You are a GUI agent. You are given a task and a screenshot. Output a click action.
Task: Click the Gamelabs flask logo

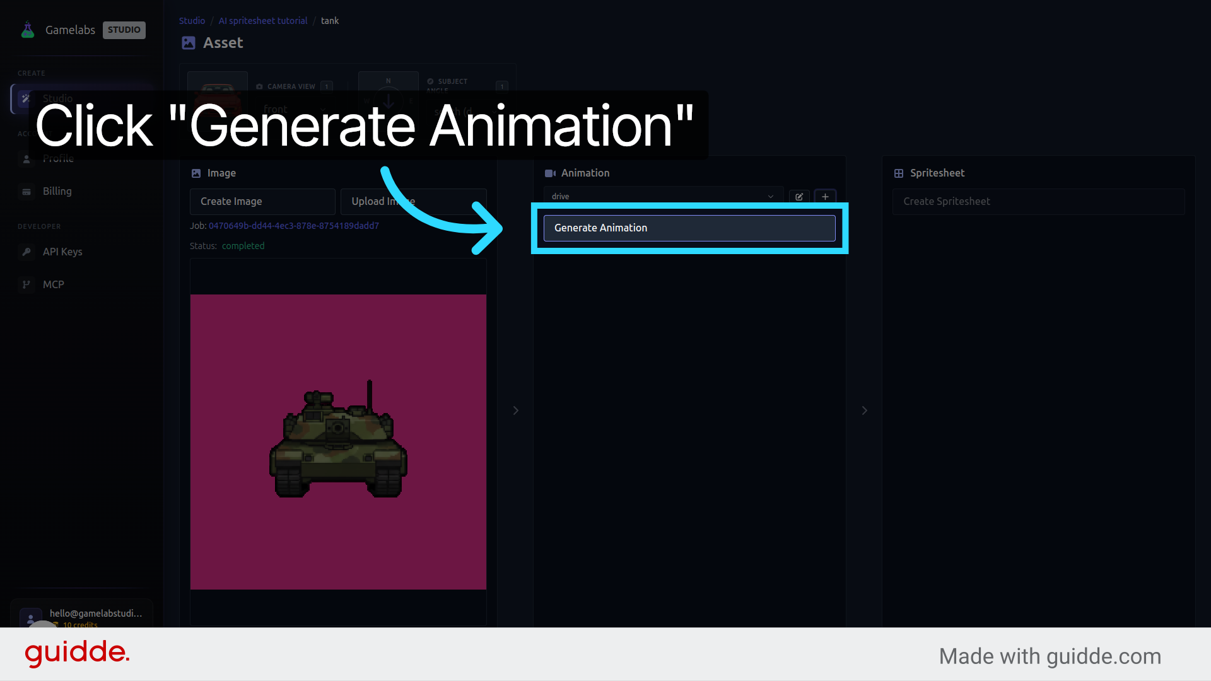tap(28, 30)
